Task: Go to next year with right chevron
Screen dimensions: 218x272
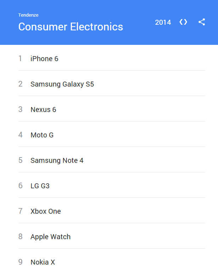Action: pos(186,22)
